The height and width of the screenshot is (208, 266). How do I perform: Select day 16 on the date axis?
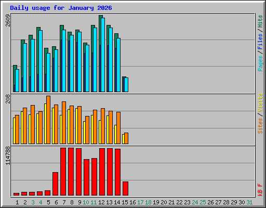tap(132, 202)
